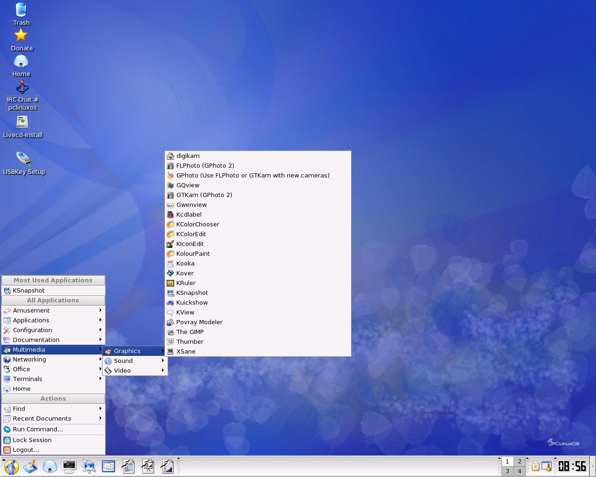The image size is (596, 477).
Task: Launch the OpenOffice Writer icon in the panel
Action: pos(128,466)
